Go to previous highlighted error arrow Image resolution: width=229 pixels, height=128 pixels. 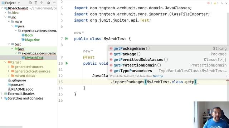[x=222, y=3]
